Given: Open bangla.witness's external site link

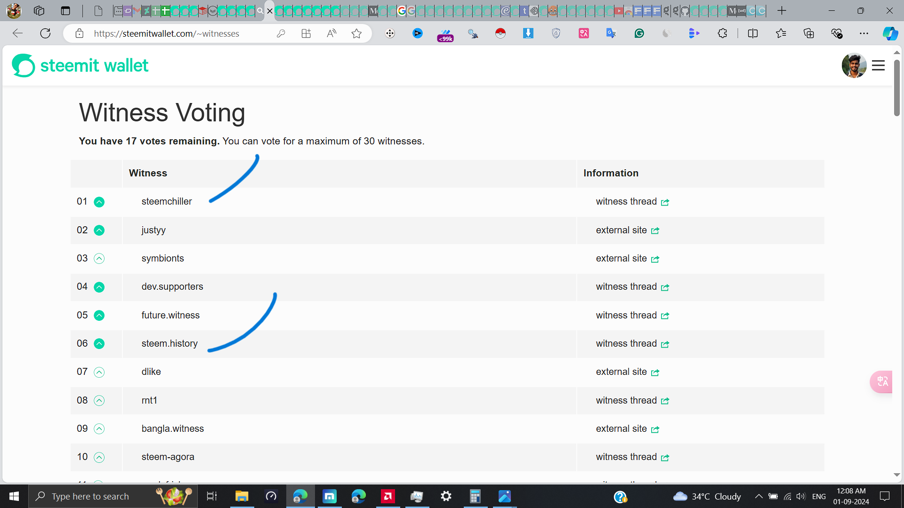Looking at the screenshot, I should [627, 429].
